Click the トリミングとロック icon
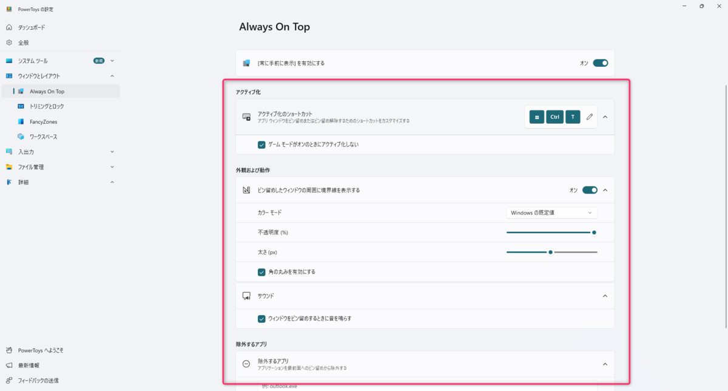The height and width of the screenshot is (391, 728). pyautogui.click(x=21, y=106)
